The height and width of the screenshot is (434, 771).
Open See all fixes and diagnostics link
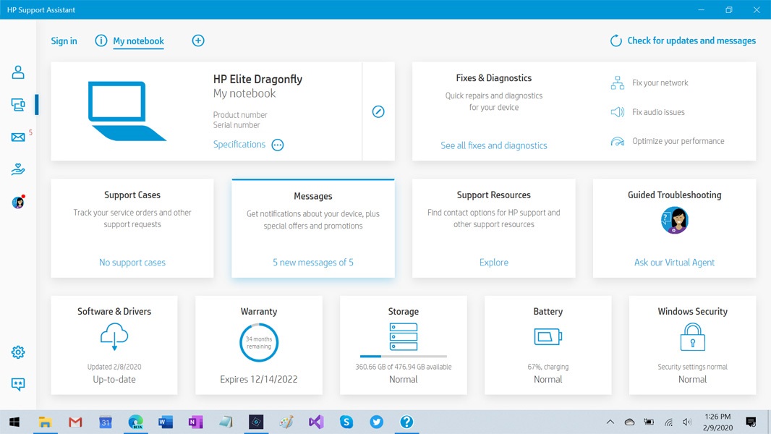[x=494, y=145]
